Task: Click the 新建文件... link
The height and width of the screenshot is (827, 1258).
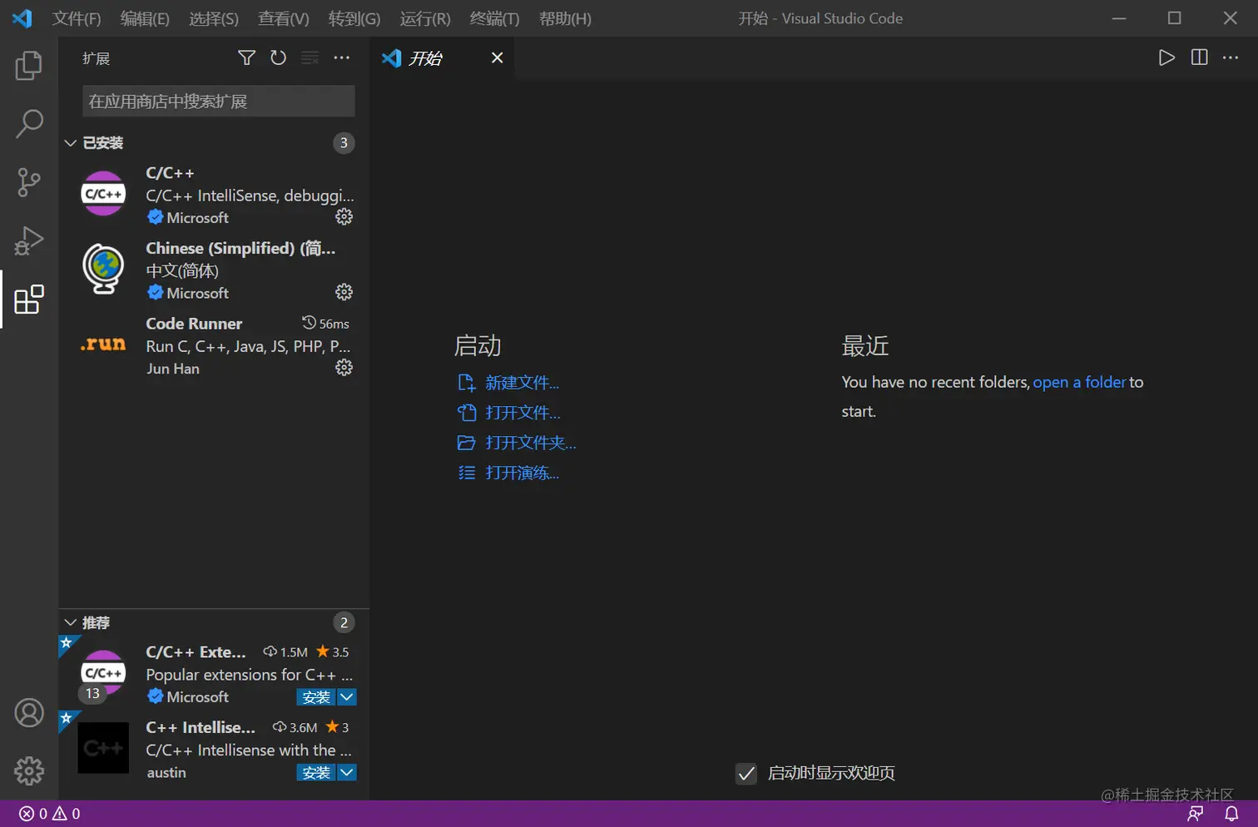Action: pos(522,383)
